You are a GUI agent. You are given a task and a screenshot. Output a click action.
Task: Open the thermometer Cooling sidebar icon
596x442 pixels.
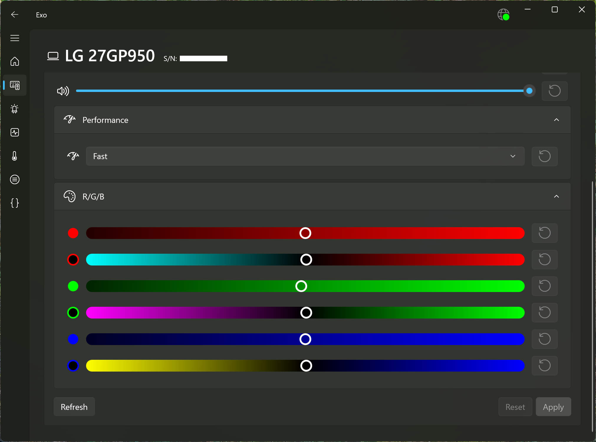(x=15, y=156)
